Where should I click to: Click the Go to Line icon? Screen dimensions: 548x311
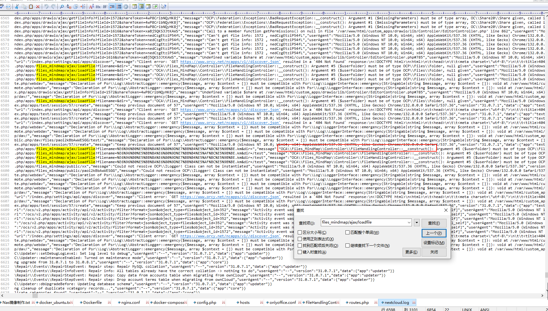click(x=83, y=6)
